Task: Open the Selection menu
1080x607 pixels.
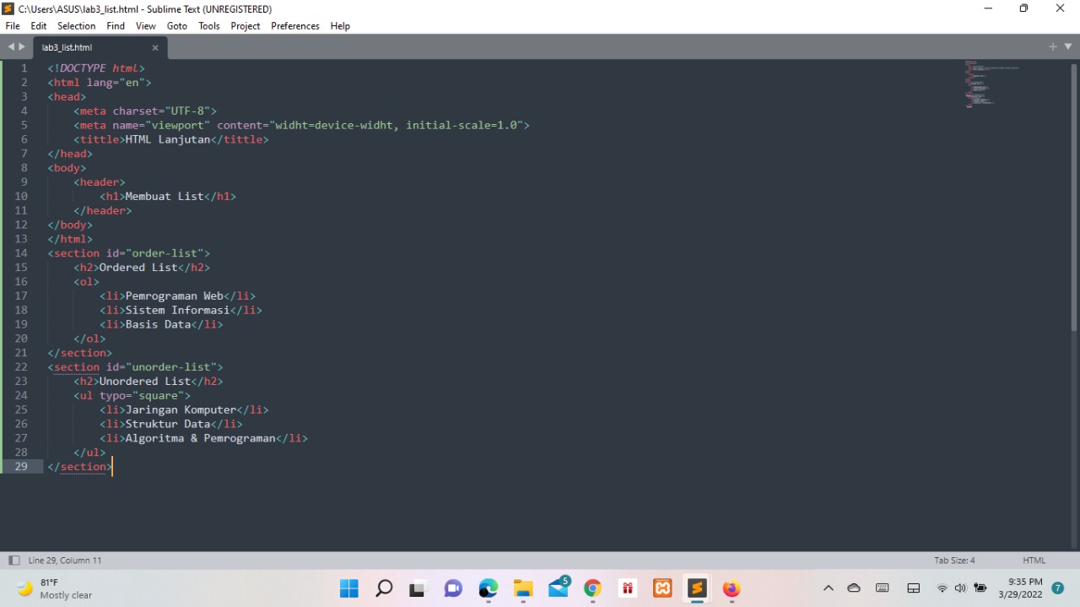Action: 76,26
